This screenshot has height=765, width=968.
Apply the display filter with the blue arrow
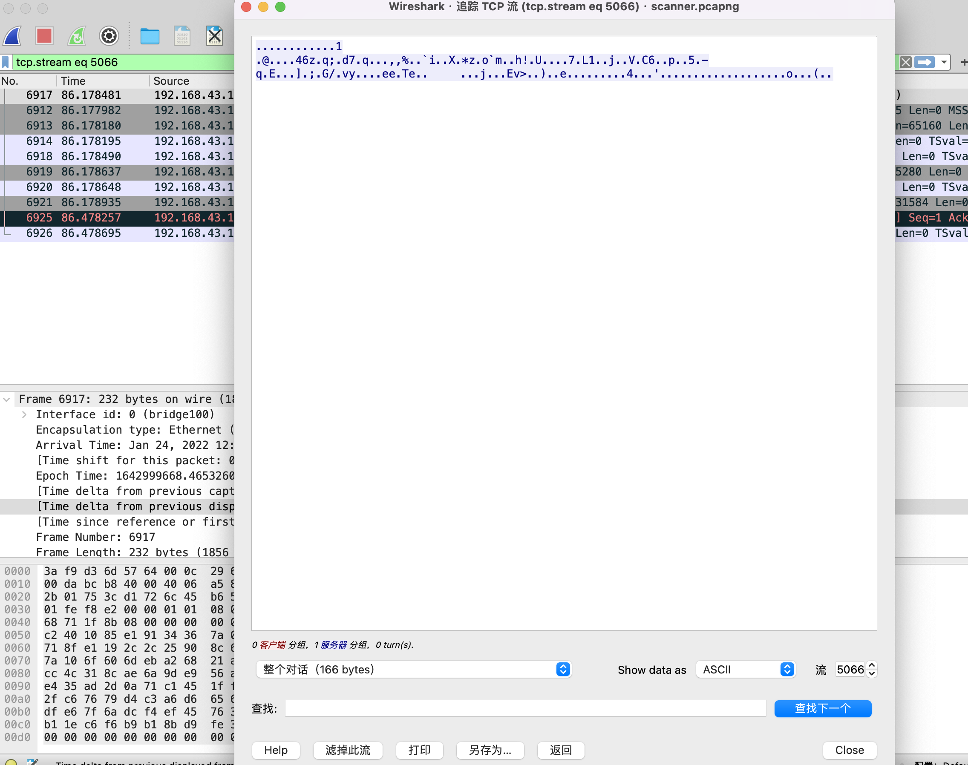[x=925, y=62]
